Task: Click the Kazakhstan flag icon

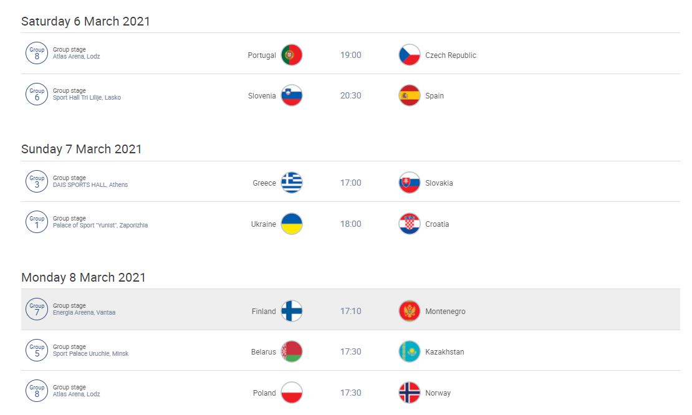Action: [410, 352]
